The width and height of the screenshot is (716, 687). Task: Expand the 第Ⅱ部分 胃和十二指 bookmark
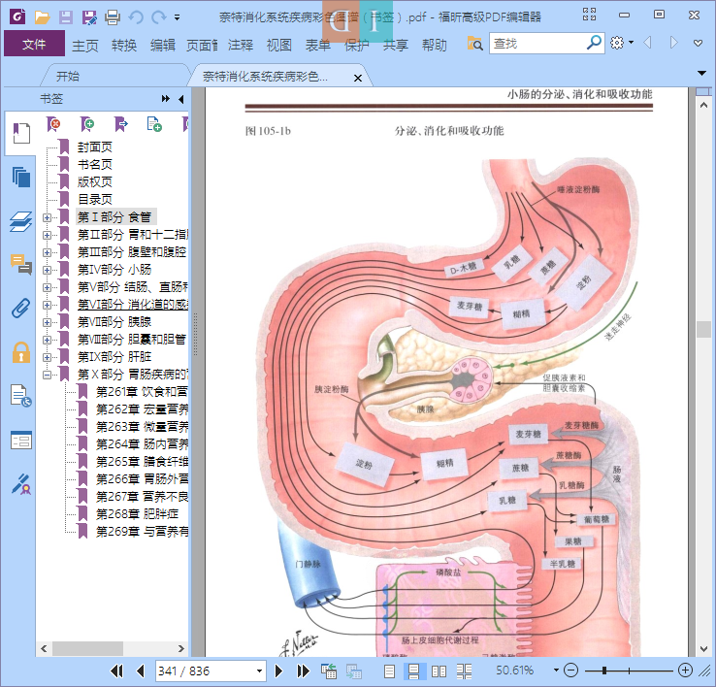(47, 235)
